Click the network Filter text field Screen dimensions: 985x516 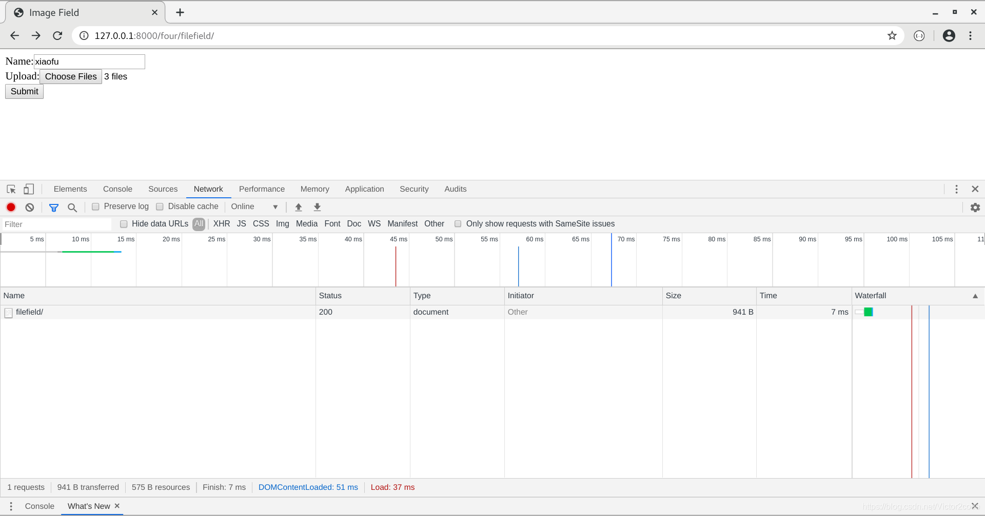[57, 224]
